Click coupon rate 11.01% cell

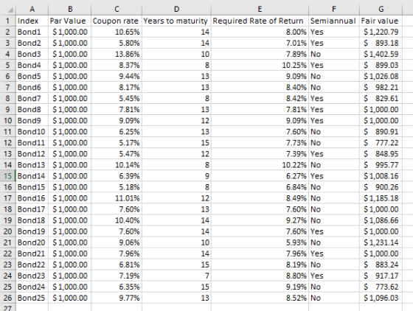pos(117,198)
